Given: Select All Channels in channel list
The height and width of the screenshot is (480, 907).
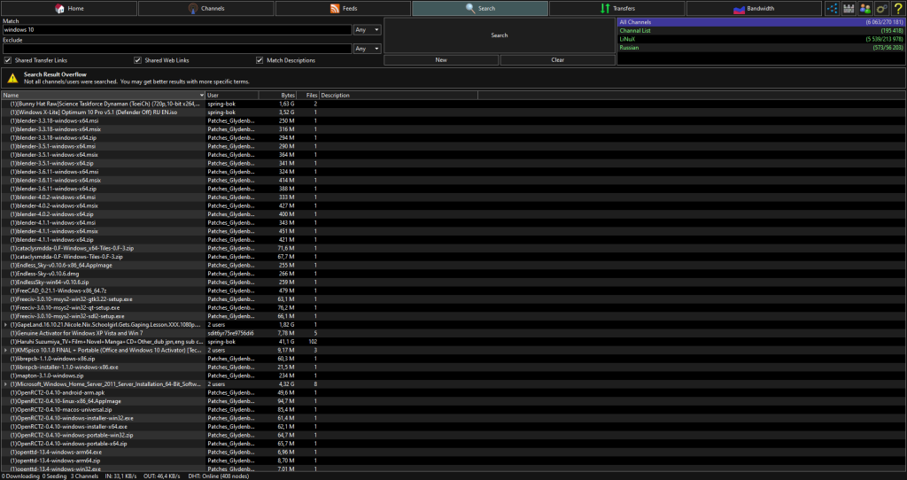Looking at the screenshot, I should click(761, 22).
